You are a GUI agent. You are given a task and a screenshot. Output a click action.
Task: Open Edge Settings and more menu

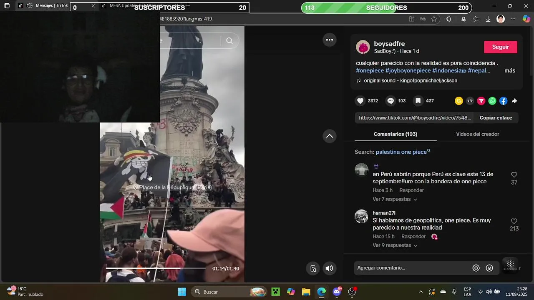[x=513, y=19]
